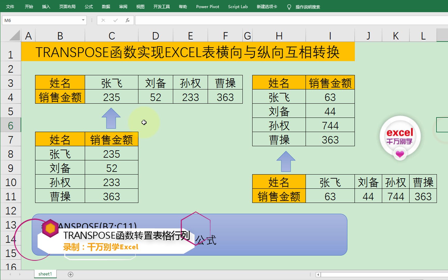Select cell E4 with value 233
This screenshot has width=448, height=280.
[190, 97]
